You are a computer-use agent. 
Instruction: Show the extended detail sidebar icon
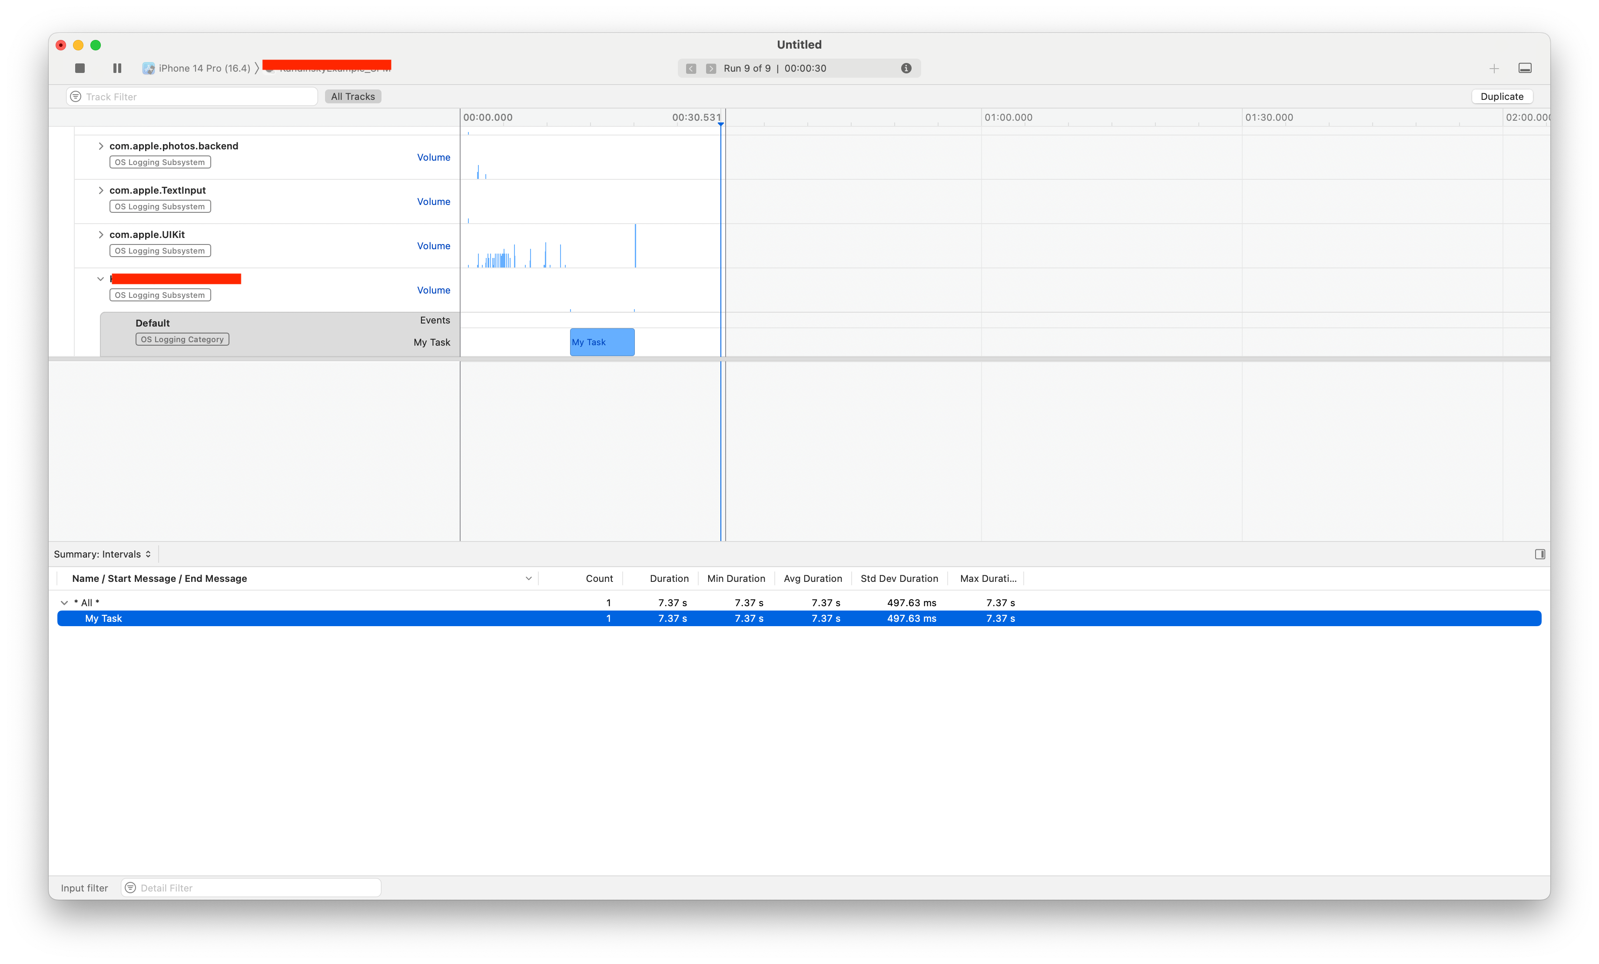1539,554
